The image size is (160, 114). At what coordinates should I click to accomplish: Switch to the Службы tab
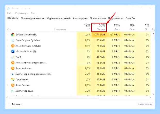click(x=130, y=18)
